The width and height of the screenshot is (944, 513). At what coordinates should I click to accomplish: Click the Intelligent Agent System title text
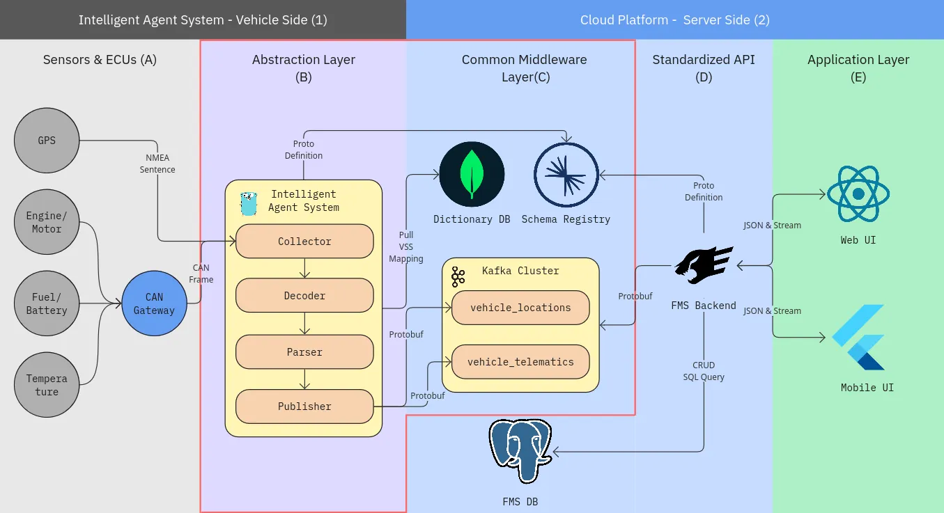coord(304,200)
